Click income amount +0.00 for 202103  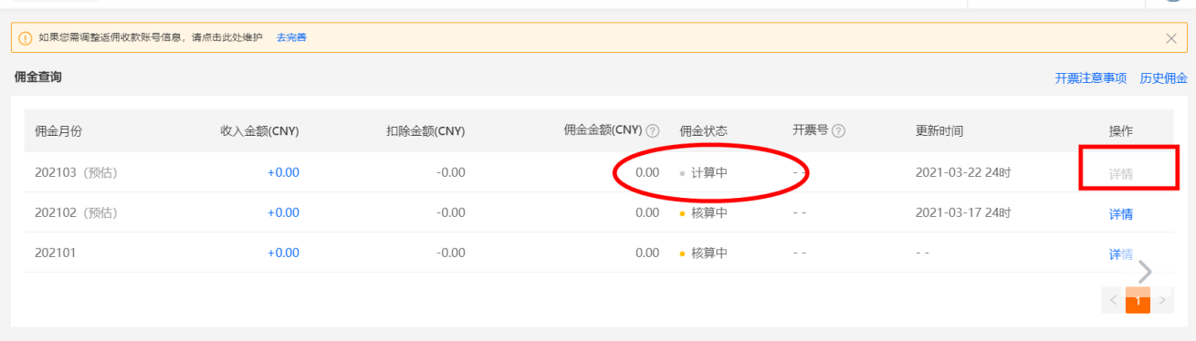pyautogui.click(x=283, y=172)
